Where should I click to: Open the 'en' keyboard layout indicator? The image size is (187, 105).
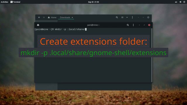click(176, 2)
